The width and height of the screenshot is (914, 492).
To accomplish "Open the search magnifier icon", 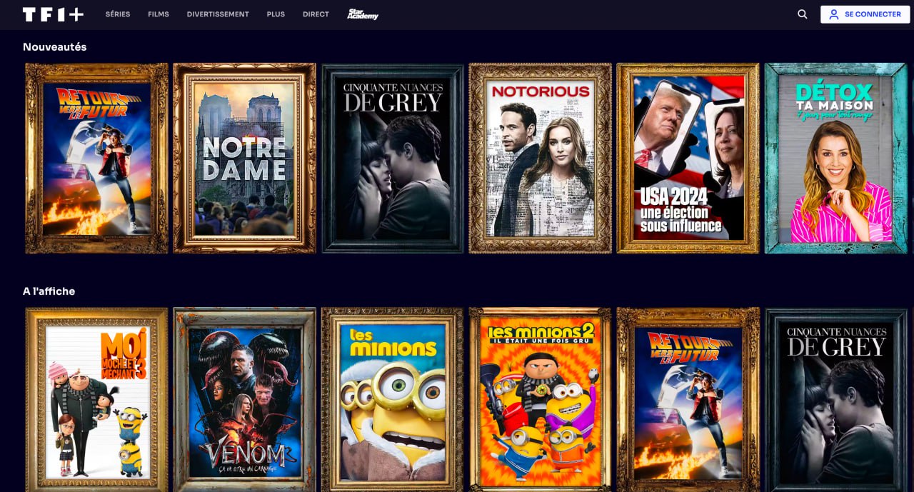I will [803, 14].
